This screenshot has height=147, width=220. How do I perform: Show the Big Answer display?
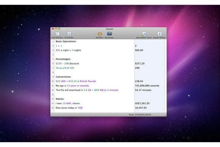(x=110, y=34)
